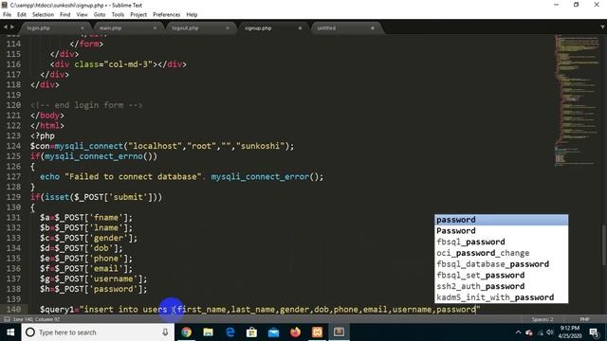Click the volume speaker tray icon
Image resolution: width=607 pixels, height=341 pixels.
click(550, 332)
